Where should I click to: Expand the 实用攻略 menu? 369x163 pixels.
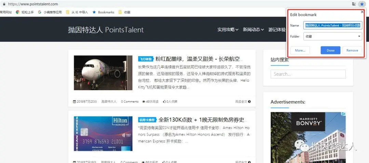click(x=228, y=30)
